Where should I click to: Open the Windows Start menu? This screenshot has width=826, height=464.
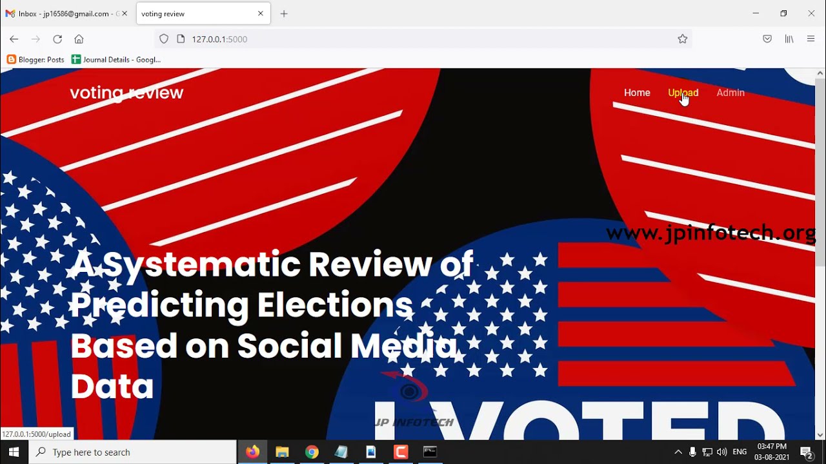tap(14, 452)
